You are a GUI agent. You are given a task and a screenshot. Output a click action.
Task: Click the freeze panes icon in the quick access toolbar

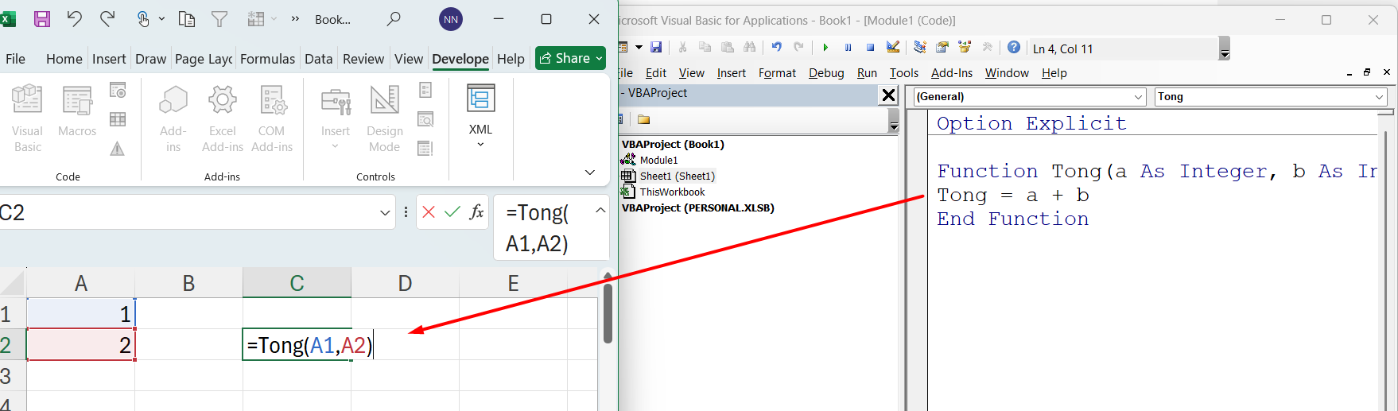[x=256, y=19]
